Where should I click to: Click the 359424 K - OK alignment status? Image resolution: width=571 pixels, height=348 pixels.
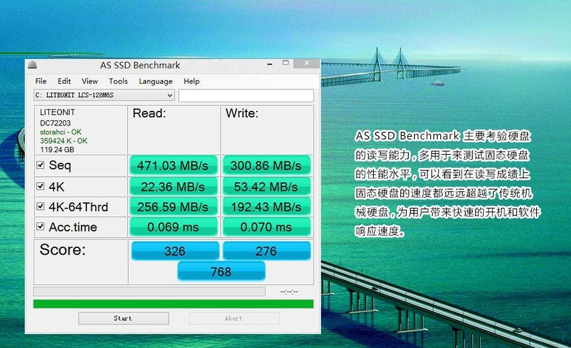tap(63, 141)
